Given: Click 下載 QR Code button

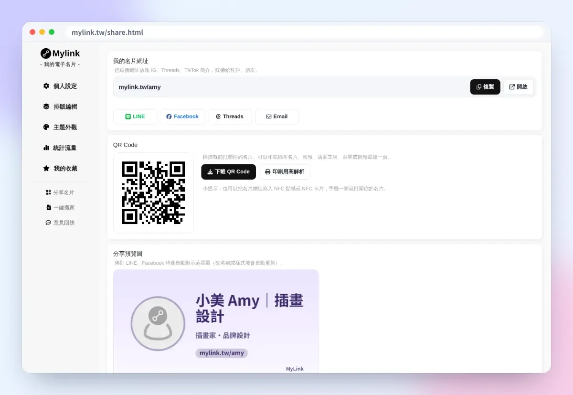Looking at the screenshot, I should (228, 171).
